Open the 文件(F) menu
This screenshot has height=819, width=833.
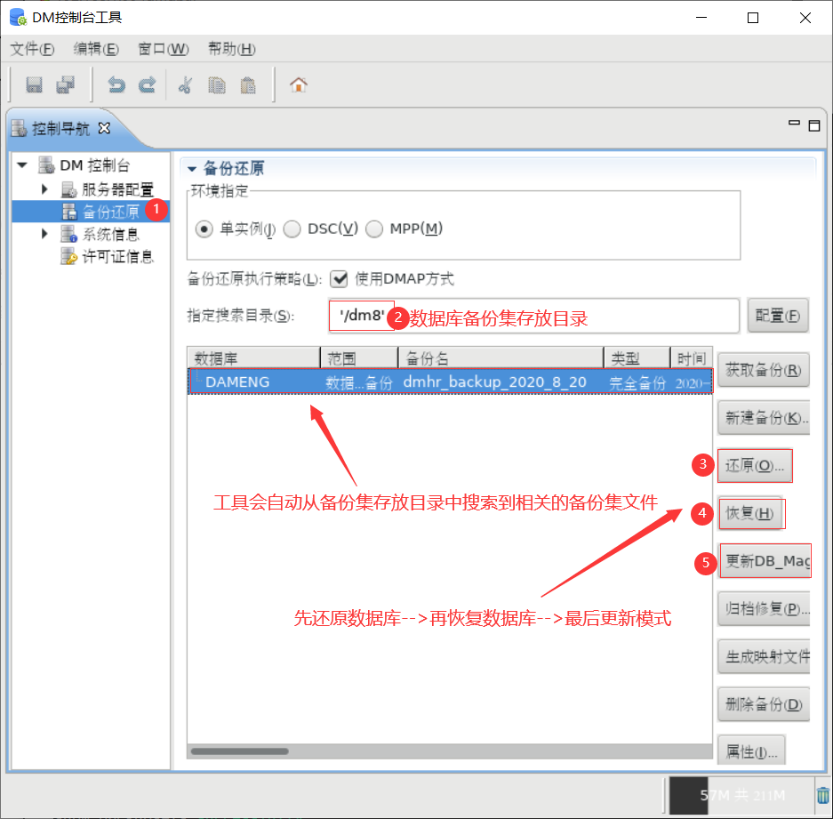click(x=32, y=49)
